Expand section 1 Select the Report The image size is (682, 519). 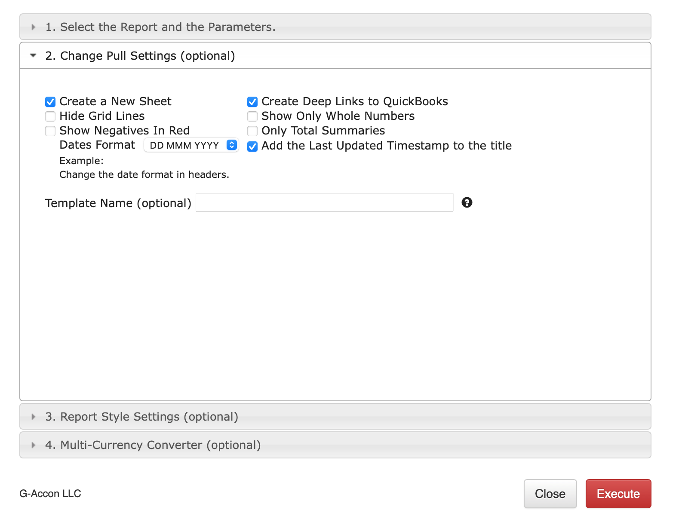335,27
